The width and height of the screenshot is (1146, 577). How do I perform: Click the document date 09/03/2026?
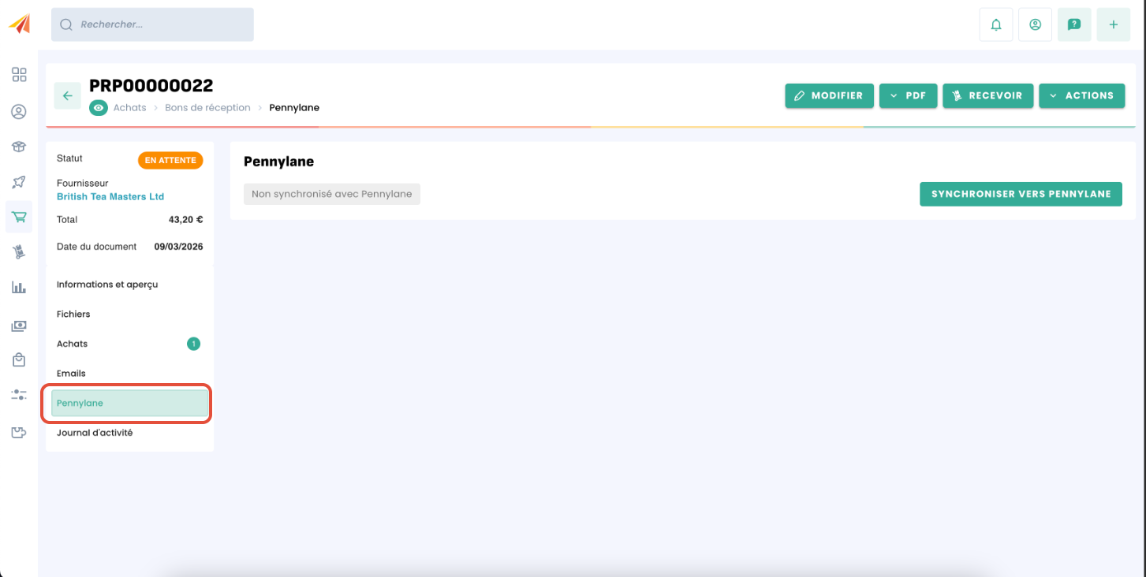[178, 247]
